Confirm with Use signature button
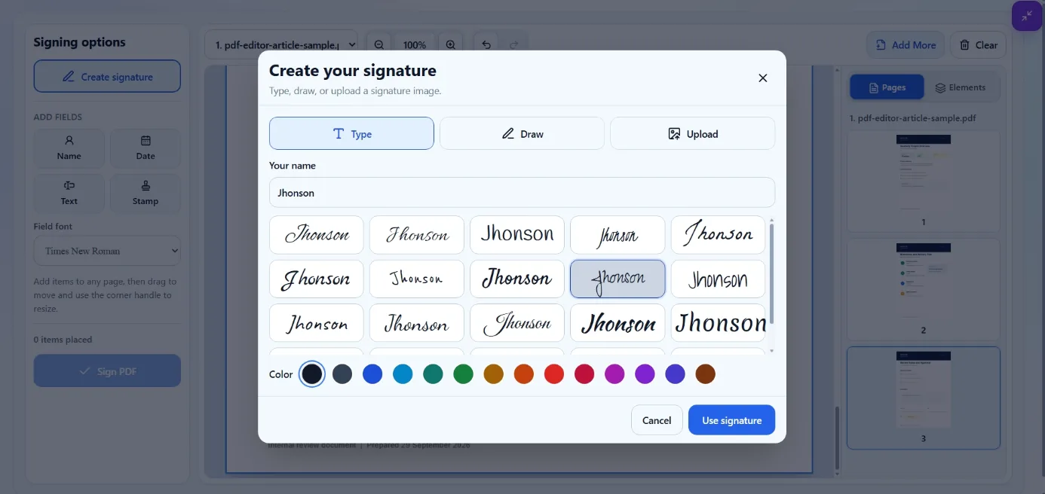 pyautogui.click(x=731, y=420)
